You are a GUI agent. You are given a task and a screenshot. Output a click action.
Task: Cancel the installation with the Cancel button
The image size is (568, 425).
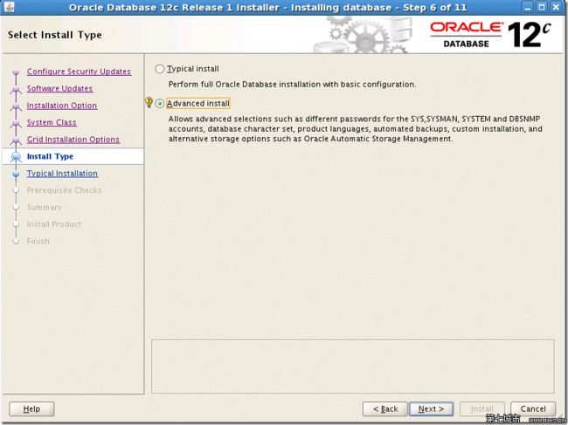tap(533, 409)
